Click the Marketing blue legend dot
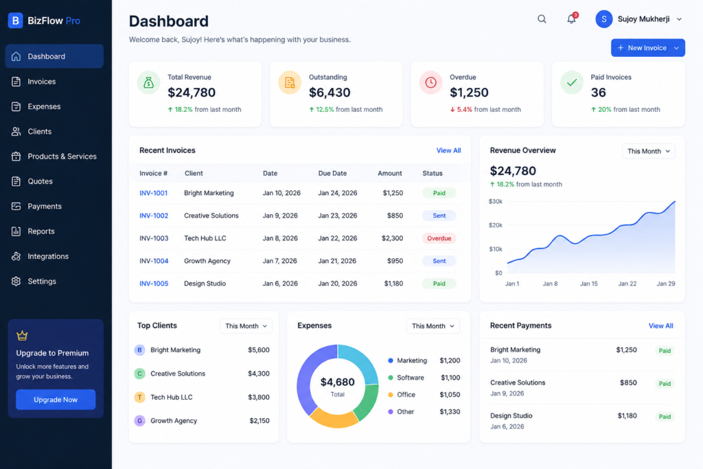 [x=391, y=361]
